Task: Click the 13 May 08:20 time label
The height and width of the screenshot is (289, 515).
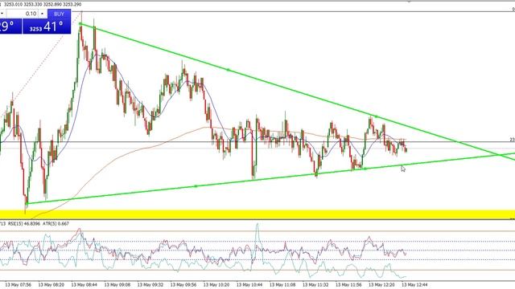Action: click(x=51, y=285)
